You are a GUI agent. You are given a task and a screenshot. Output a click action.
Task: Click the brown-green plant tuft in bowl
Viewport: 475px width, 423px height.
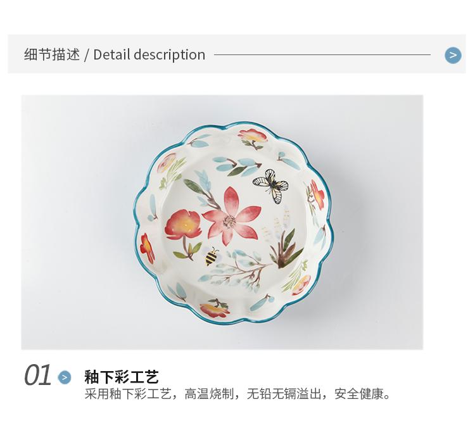[285, 249]
